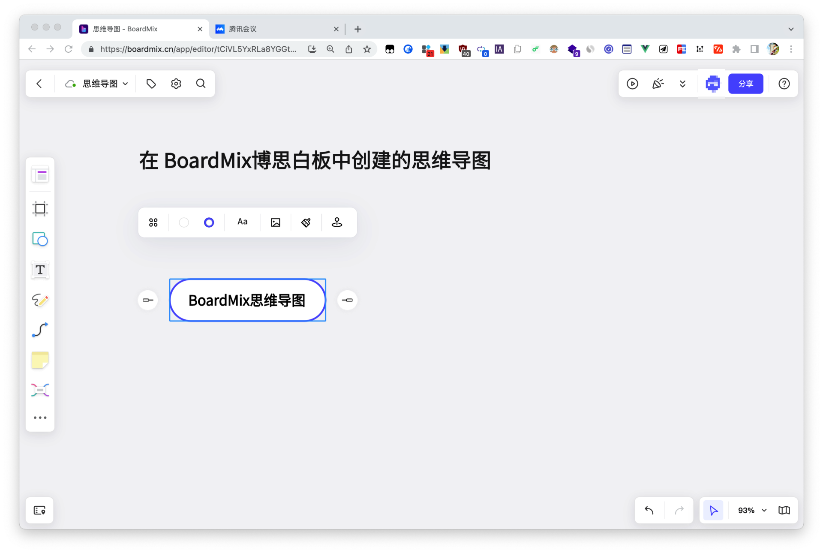The width and height of the screenshot is (823, 553).
Task: Select the Shapes tool
Action: tap(40, 239)
